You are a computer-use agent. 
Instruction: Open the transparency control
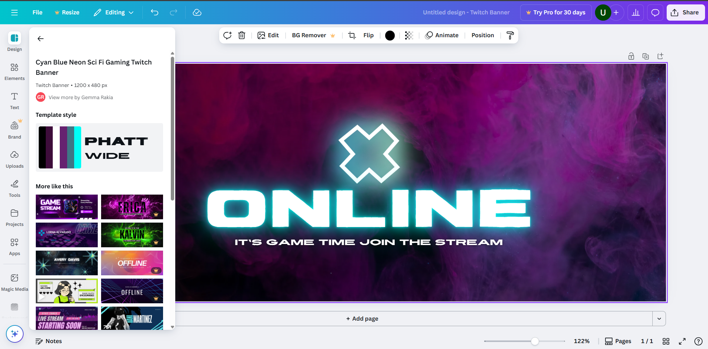pyautogui.click(x=408, y=35)
